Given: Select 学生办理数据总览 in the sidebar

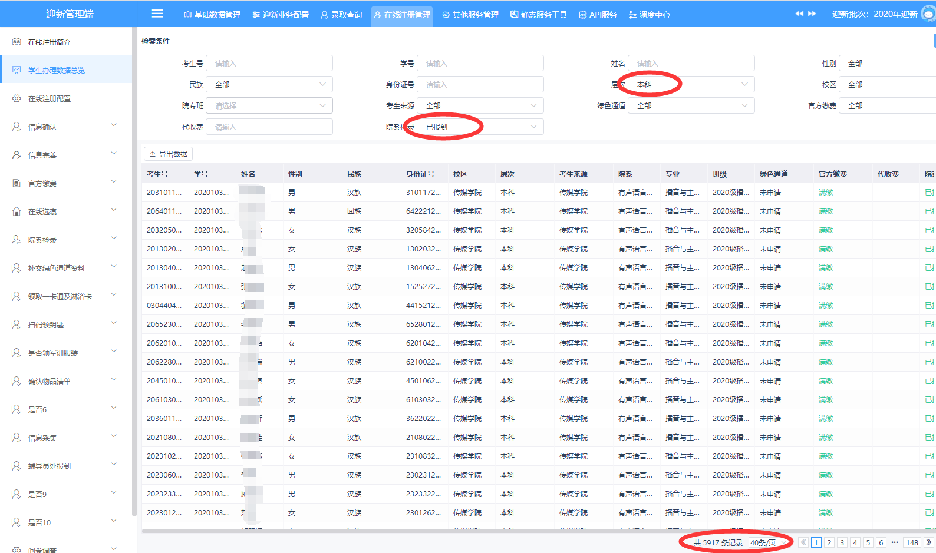Looking at the screenshot, I should 57,70.
